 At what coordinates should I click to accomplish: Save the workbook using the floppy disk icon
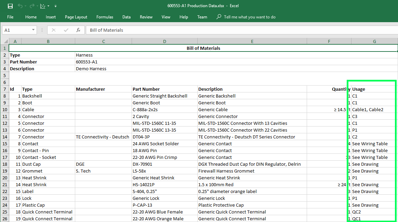10,6
